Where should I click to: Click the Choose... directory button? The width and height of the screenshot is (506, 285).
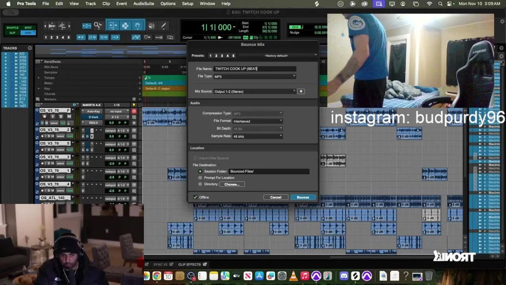[x=232, y=184]
